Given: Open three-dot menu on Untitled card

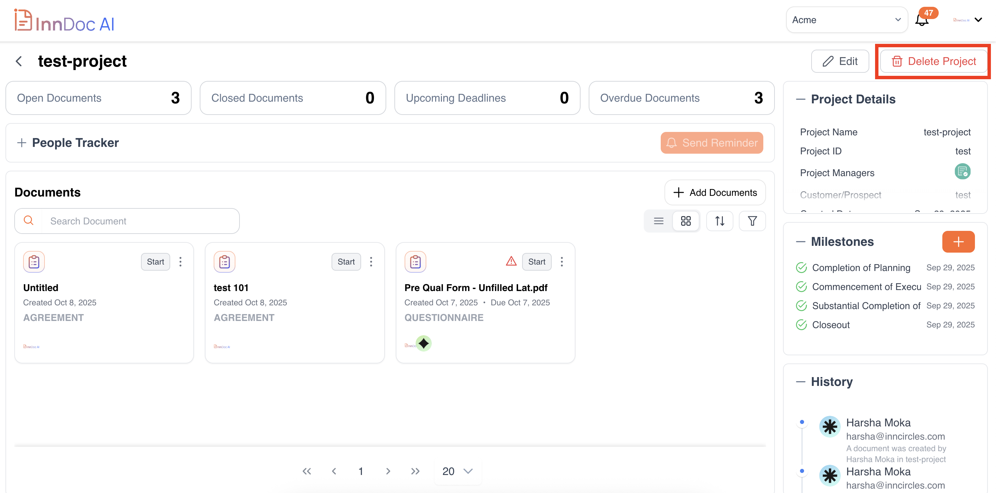Looking at the screenshot, I should coord(180,262).
